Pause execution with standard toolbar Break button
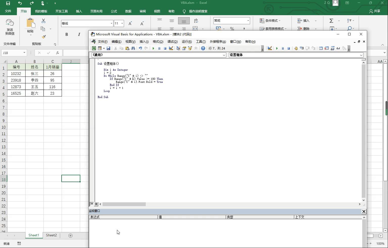Viewport: 388px width, 248px height. click(x=159, y=48)
